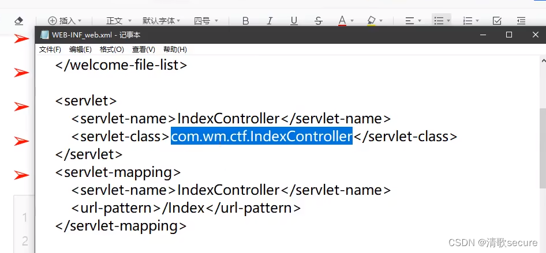
Task: Expand bulleted list style arrow
Action: coord(448,21)
